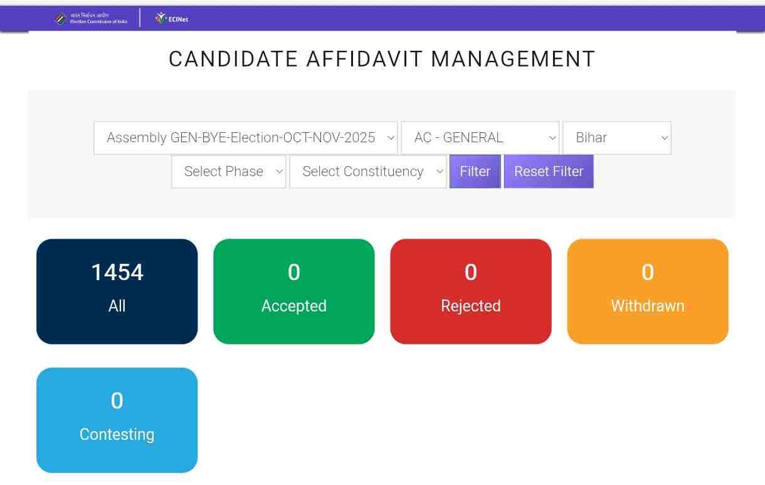The height and width of the screenshot is (485, 765).
Task: Click the Election Commission of India logo
Action: click(x=90, y=19)
